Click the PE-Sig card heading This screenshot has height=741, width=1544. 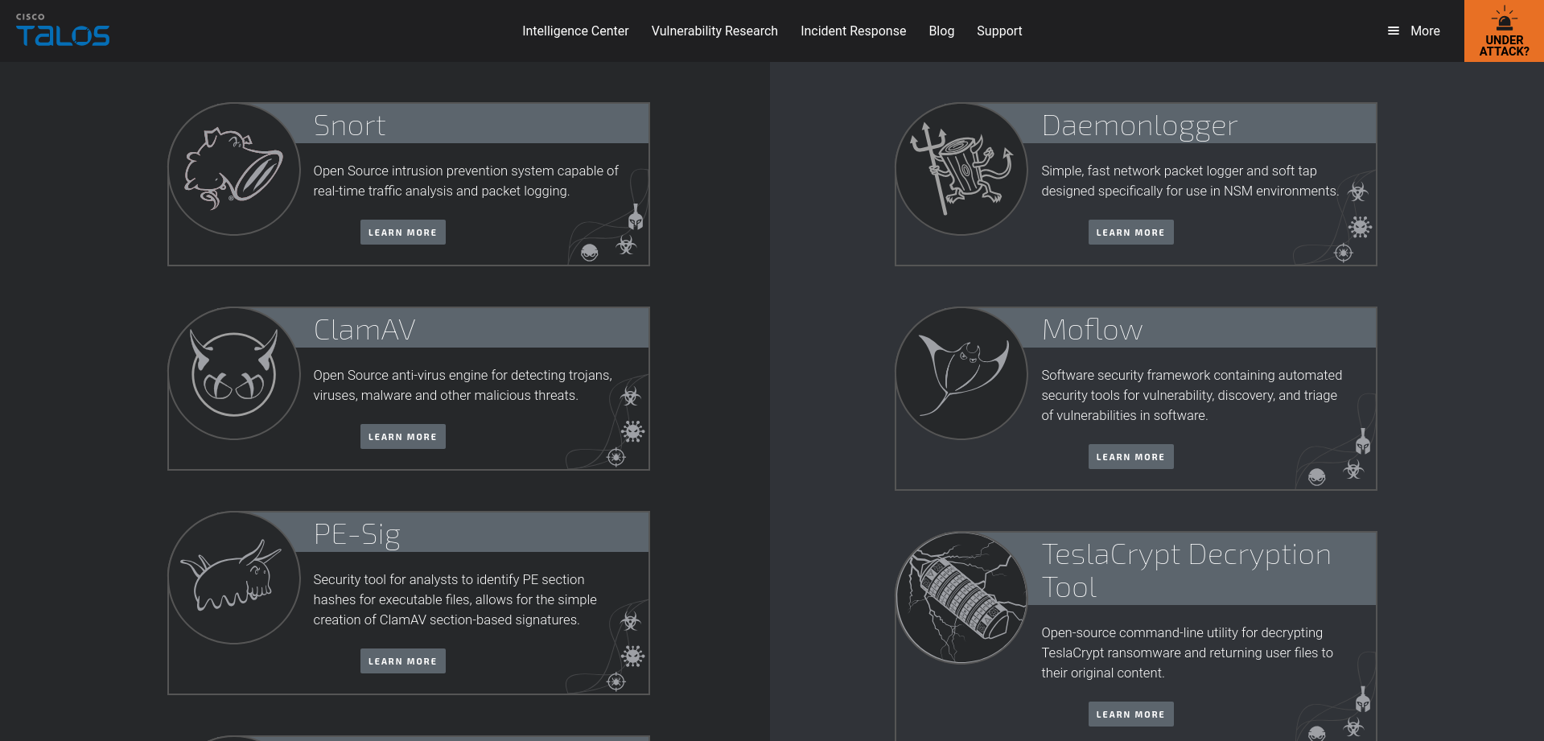pyautogui.click(x=356, y=534)
